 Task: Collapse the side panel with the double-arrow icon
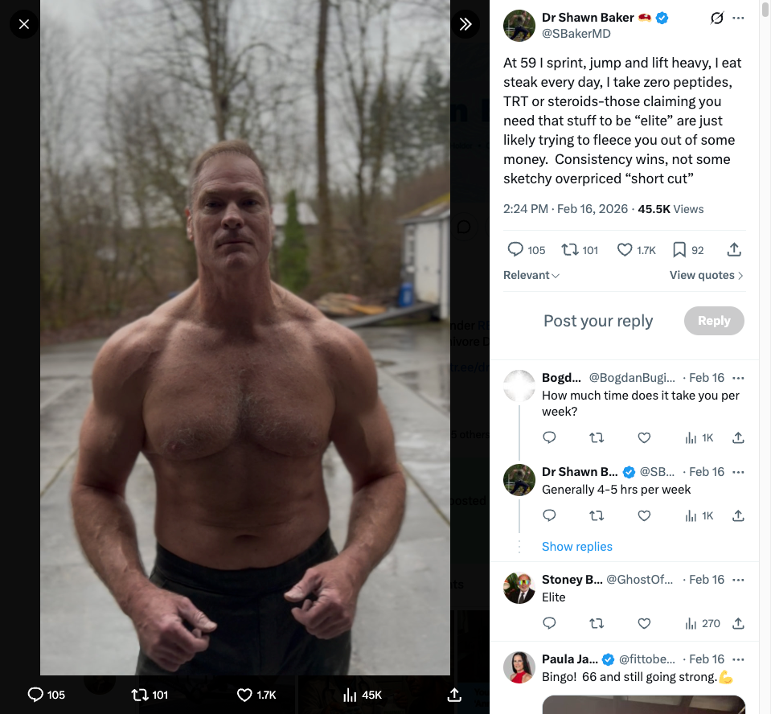(465, 24)
